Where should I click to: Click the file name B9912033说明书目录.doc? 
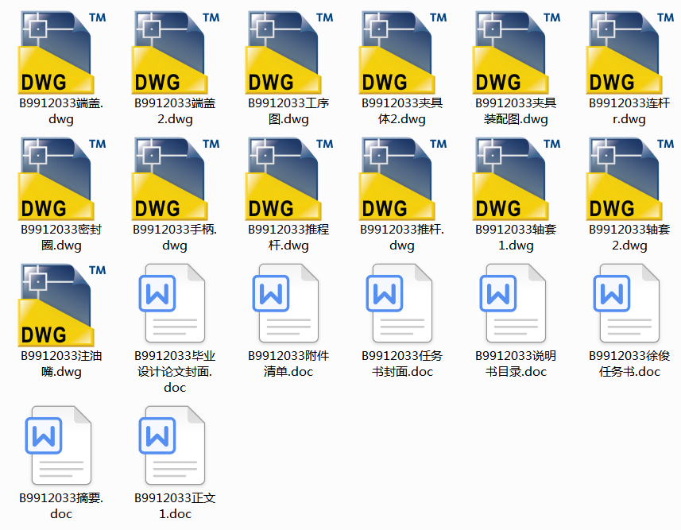coord(516,364)
